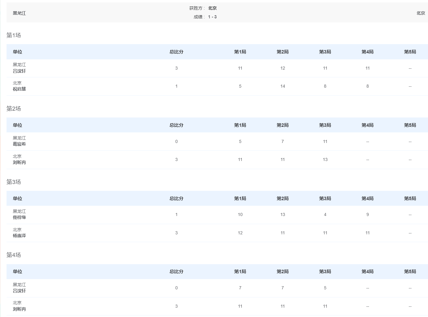Select the 第3场 section heading

14,182
